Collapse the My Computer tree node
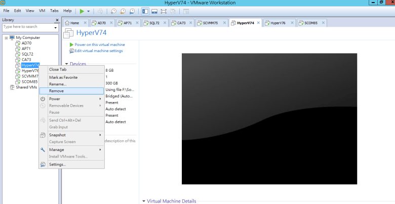Image resolution: width=395 pixels, height=204 pixels. pyautogui.click(x=6, y=37)
